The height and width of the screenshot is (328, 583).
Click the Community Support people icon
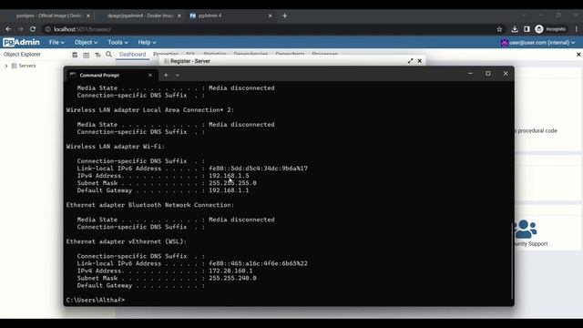[x=526, y=229]
